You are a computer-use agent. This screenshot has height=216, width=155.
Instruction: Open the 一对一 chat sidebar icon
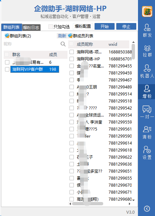(147, 112)
